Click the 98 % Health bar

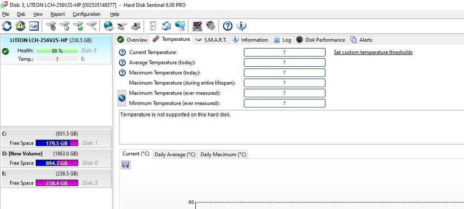[x=57, y=51]
